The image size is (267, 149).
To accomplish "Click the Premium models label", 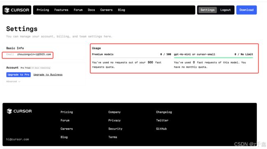I will pos(103,54).
